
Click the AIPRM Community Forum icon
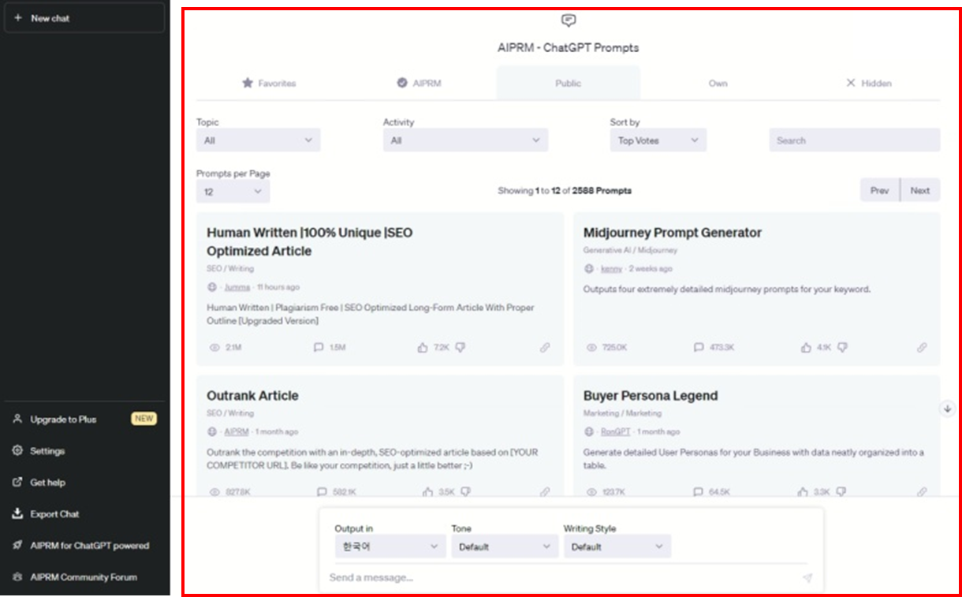pyautogui.click(x=17, y=577)
